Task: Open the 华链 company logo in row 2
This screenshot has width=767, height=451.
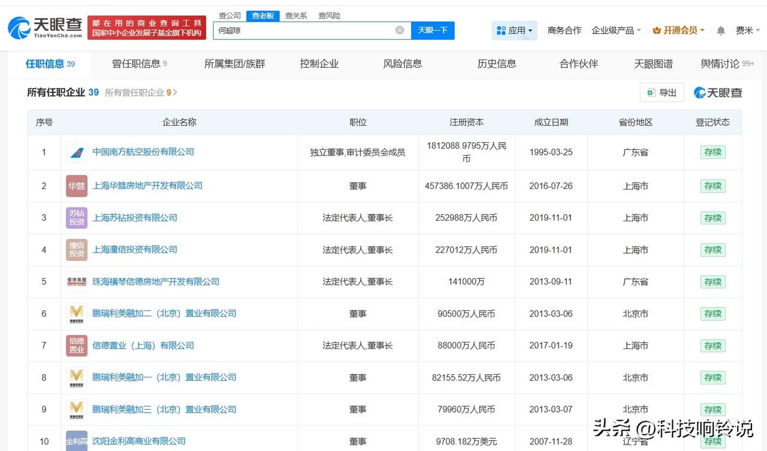Action: 77,186
